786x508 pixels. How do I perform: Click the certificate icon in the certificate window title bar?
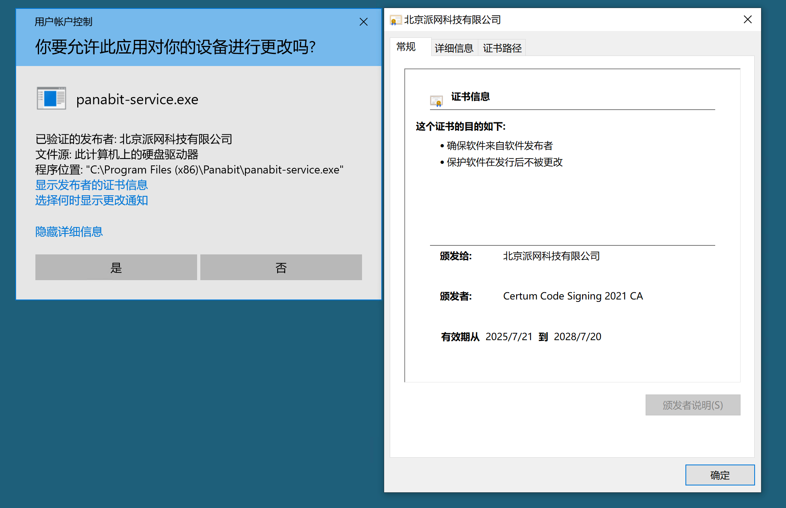[395, 20]
